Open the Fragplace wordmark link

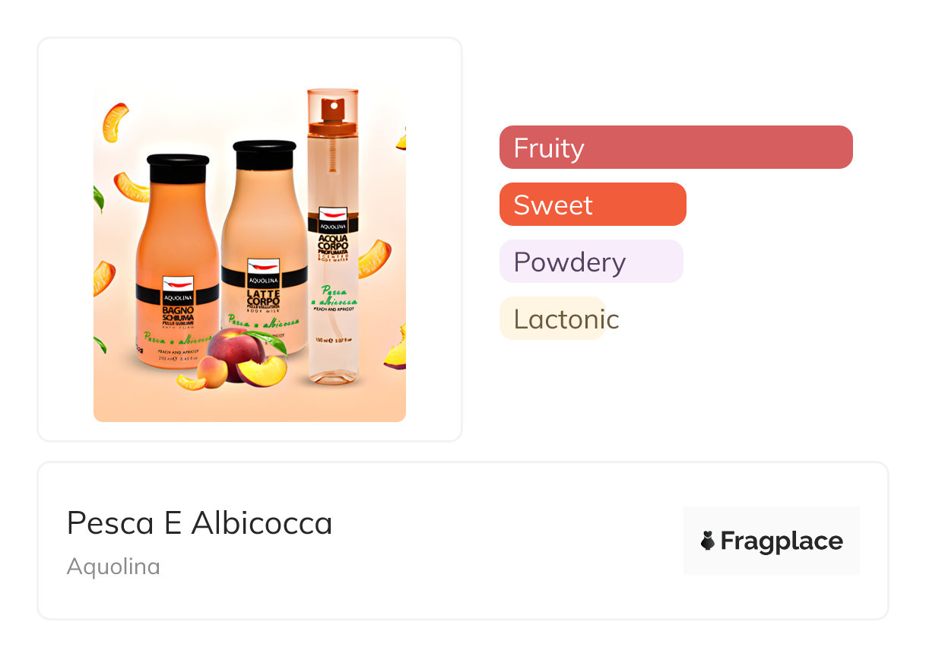781,541
